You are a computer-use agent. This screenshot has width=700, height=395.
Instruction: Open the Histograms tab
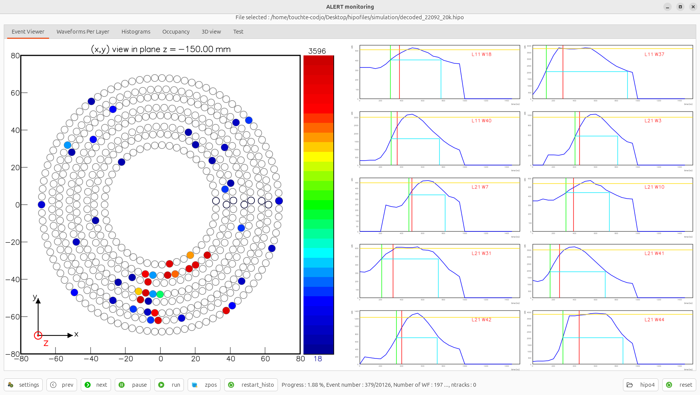pyautogui.click(x=136, y=32)
